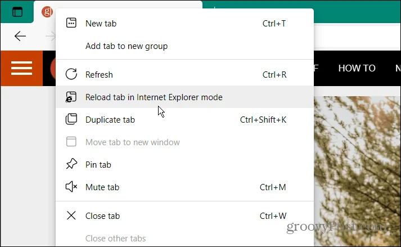Click the Refresh circular arrow icon
Screen dimensions: 401x247
[71, 74]
